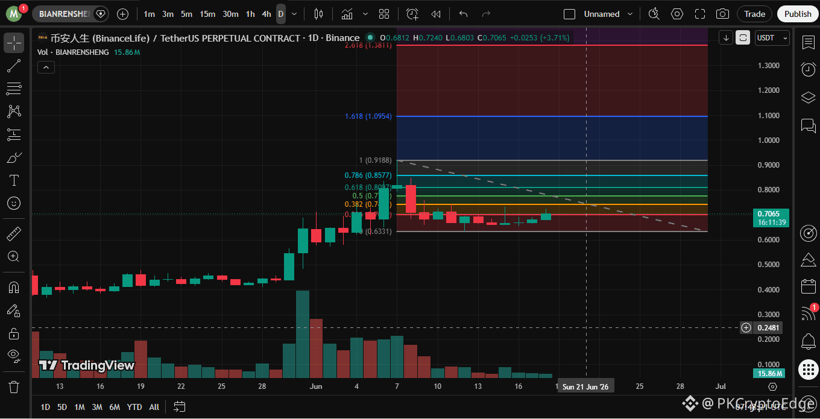Change the candlestick chart type

pos(319,13)
